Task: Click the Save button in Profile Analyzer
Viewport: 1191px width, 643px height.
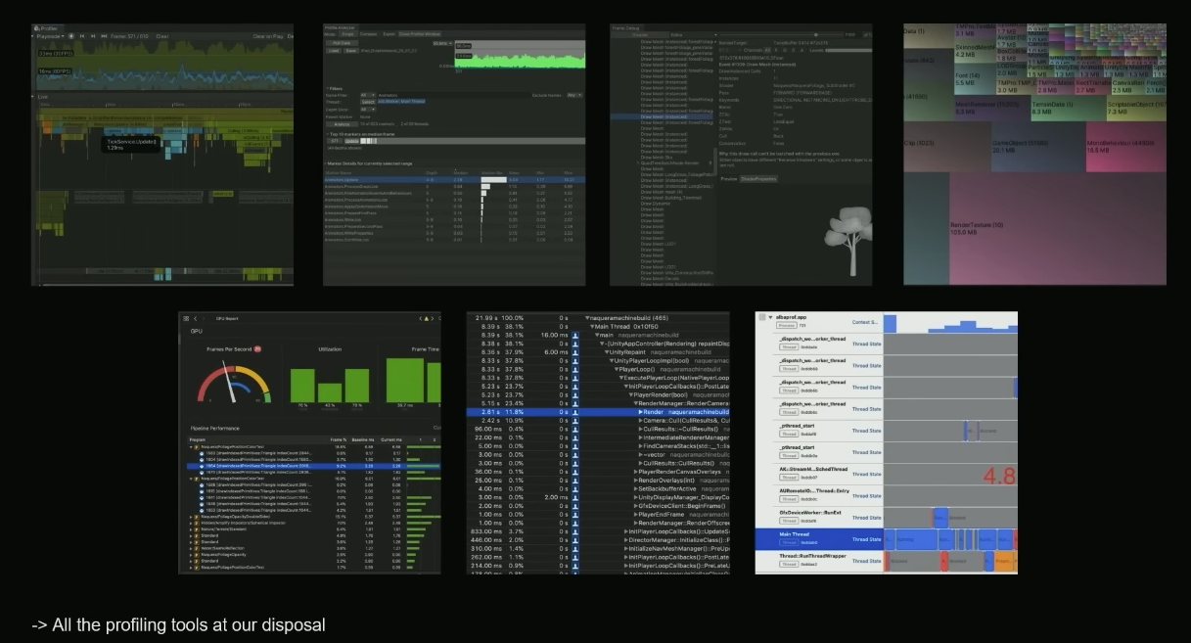Action: [x=350, y=51]
